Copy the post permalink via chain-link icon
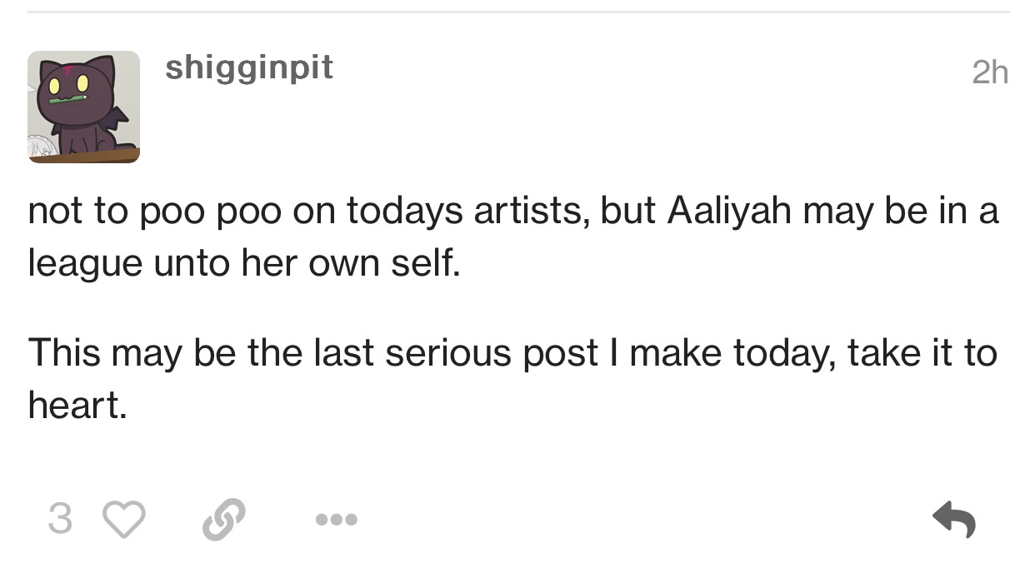 (224, 519)
